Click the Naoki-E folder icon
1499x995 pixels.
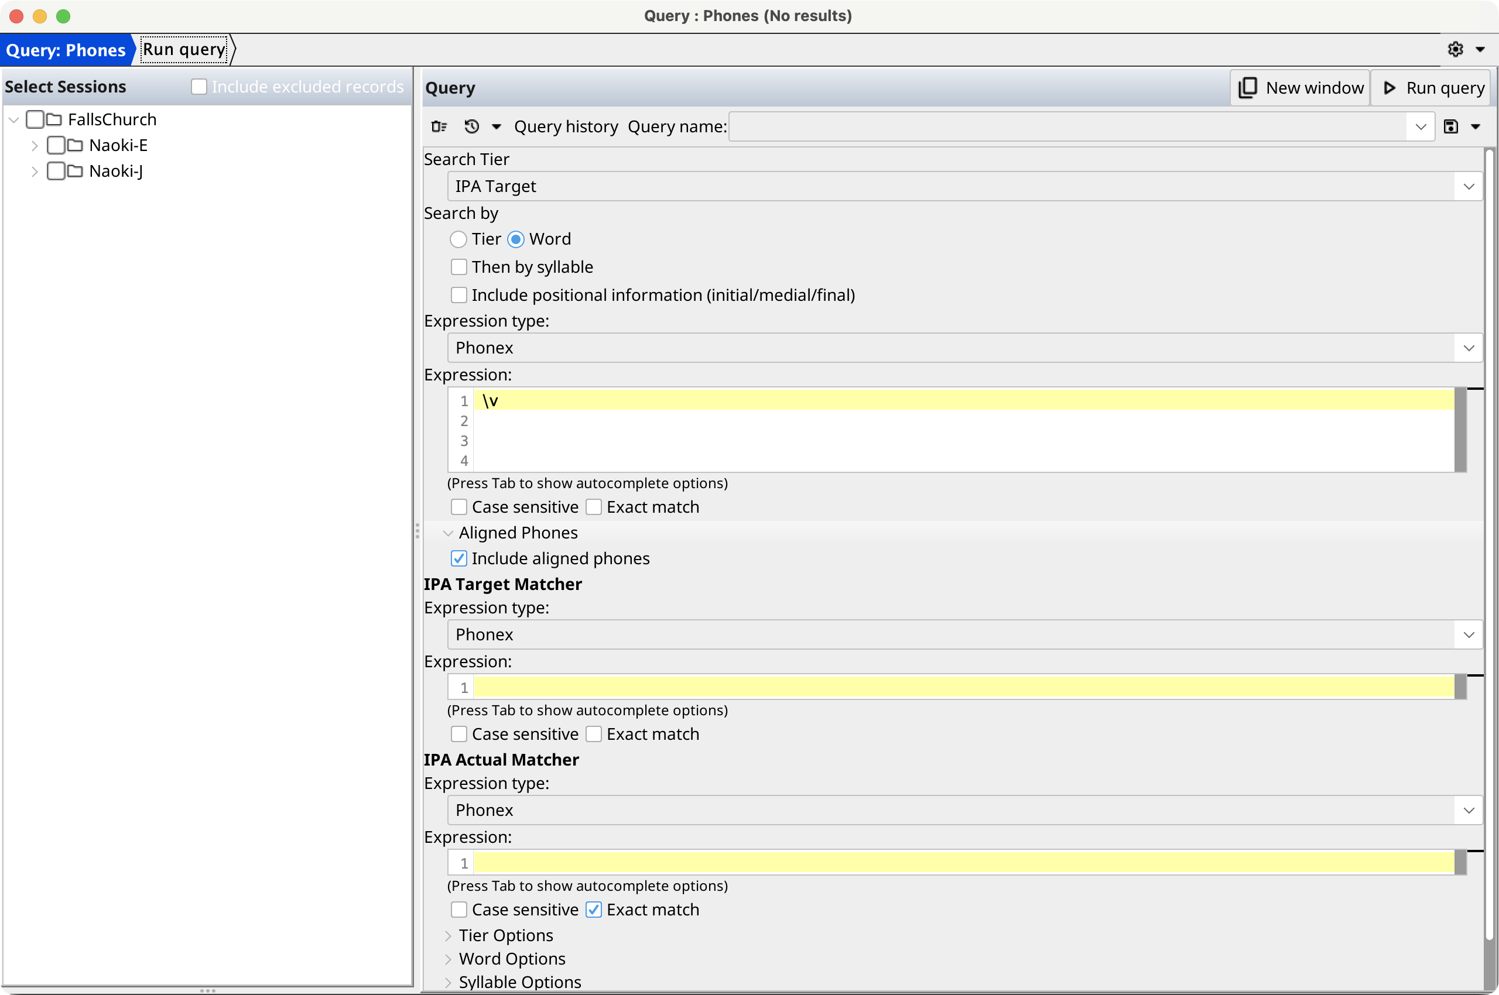(75, 145)
